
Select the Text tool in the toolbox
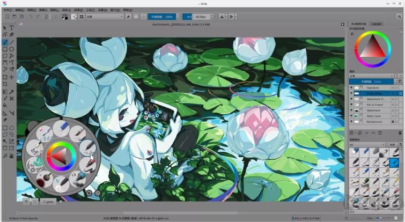tap(12, 28)
